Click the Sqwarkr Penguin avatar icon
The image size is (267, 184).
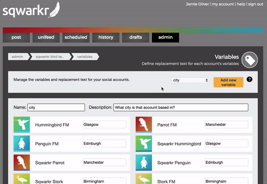[x=144, y=163]
